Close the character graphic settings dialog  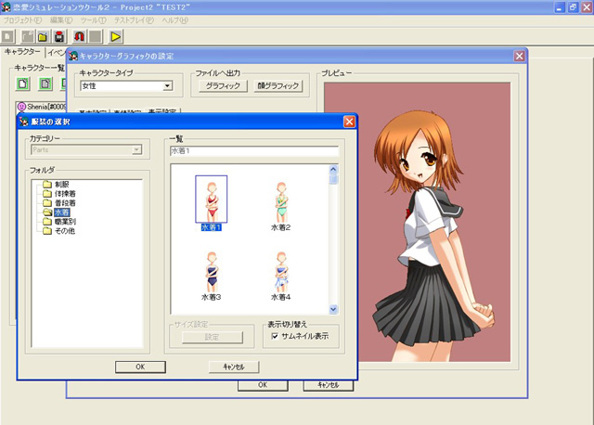click(x=519, y=56)
